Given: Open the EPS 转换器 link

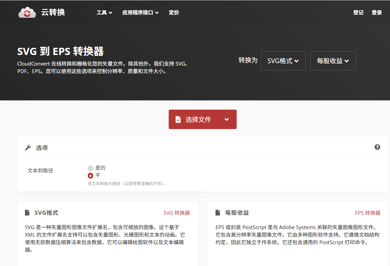Looking at the screenshot, I should [x=367, y=213].
